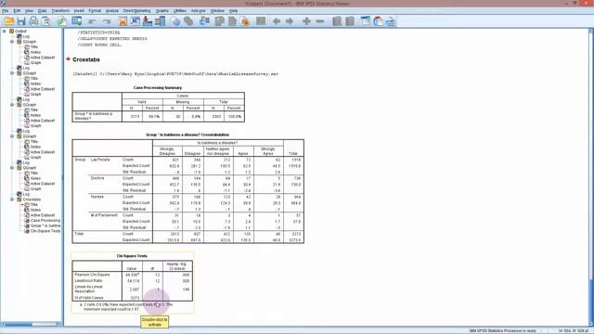
Task: Click the Nurses row label
Action: (97, 197)
